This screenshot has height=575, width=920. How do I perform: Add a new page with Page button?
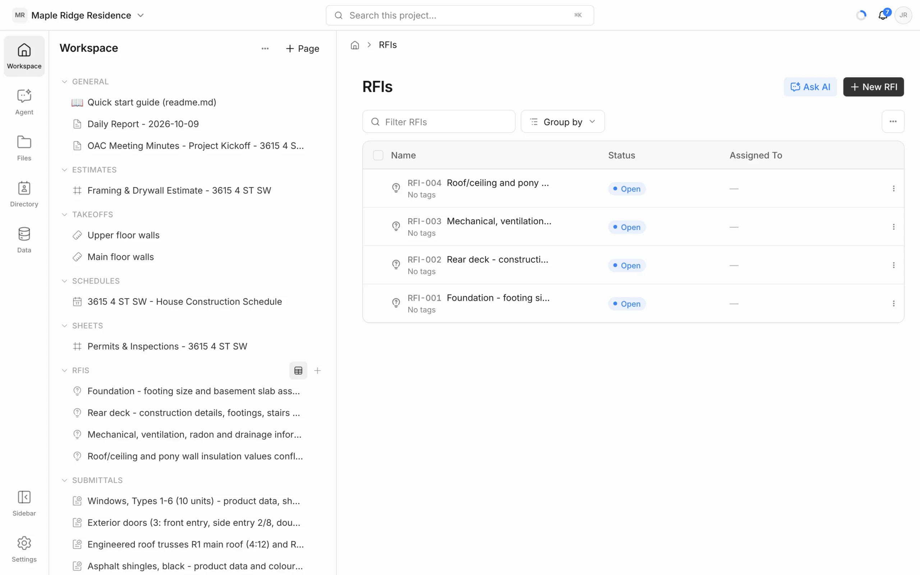click(x=302, y=48)
